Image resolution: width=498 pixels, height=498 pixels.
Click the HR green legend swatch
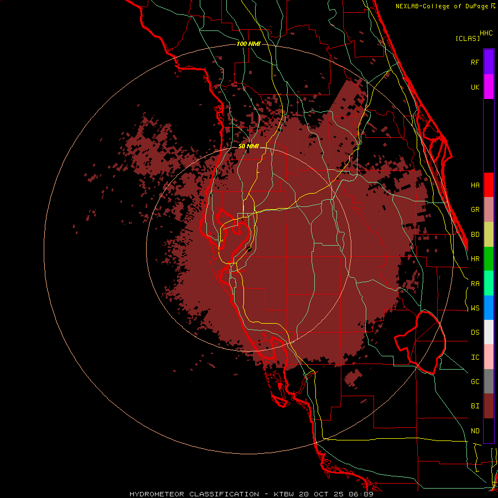point(489,258)
